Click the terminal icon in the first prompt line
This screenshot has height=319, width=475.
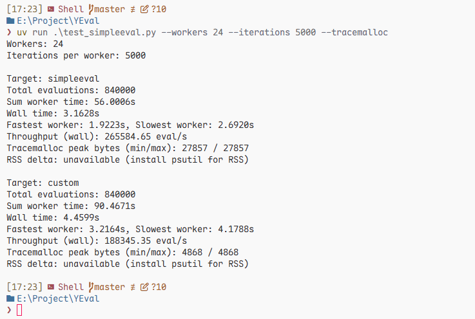click(x=51, y=10)
